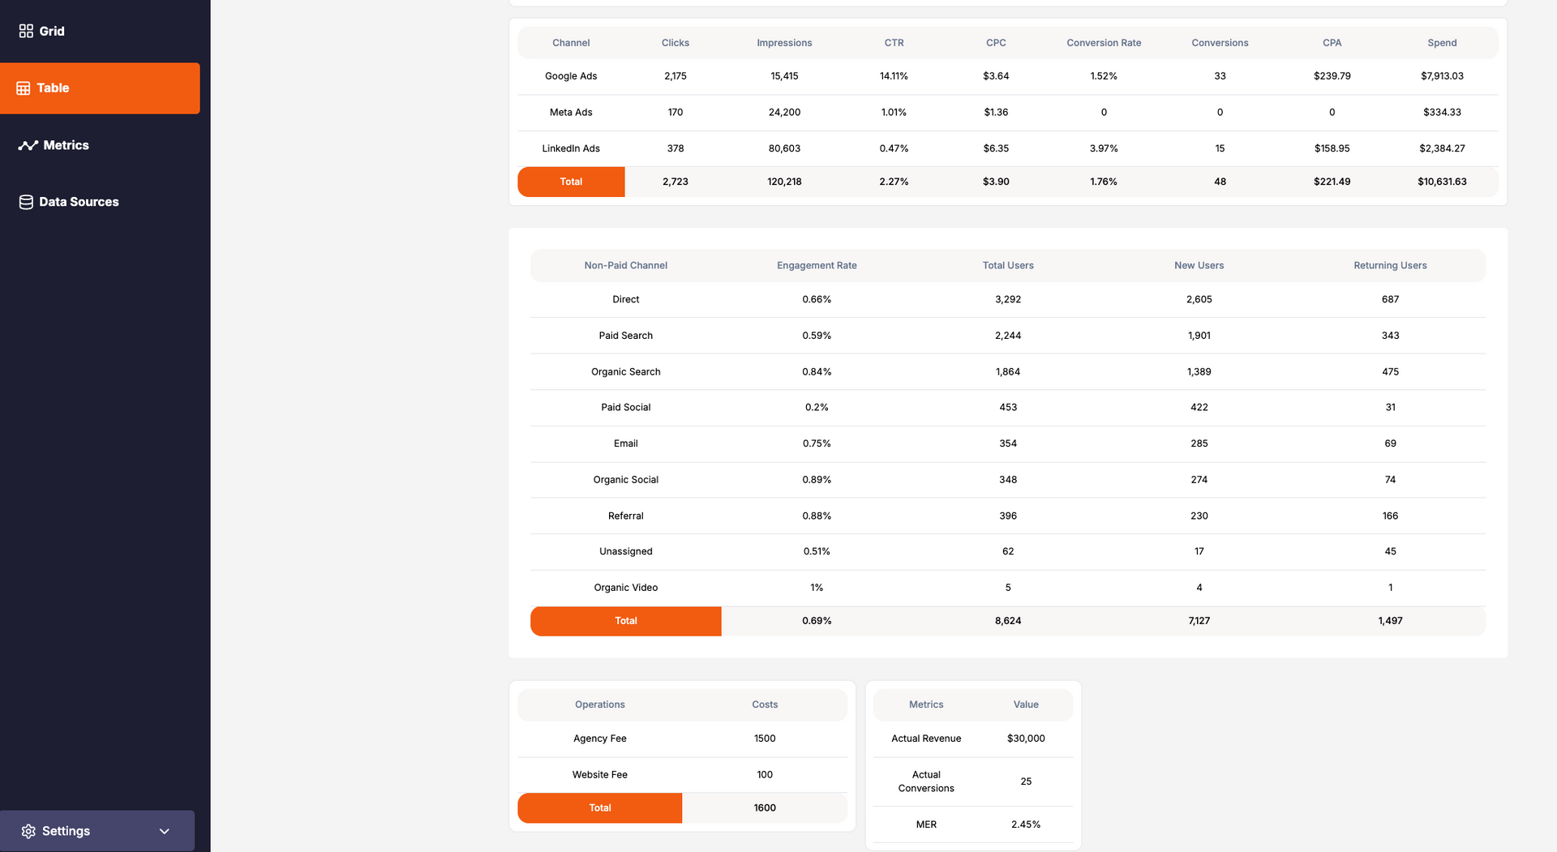Click the Data Sources database icon

(26, 202)
